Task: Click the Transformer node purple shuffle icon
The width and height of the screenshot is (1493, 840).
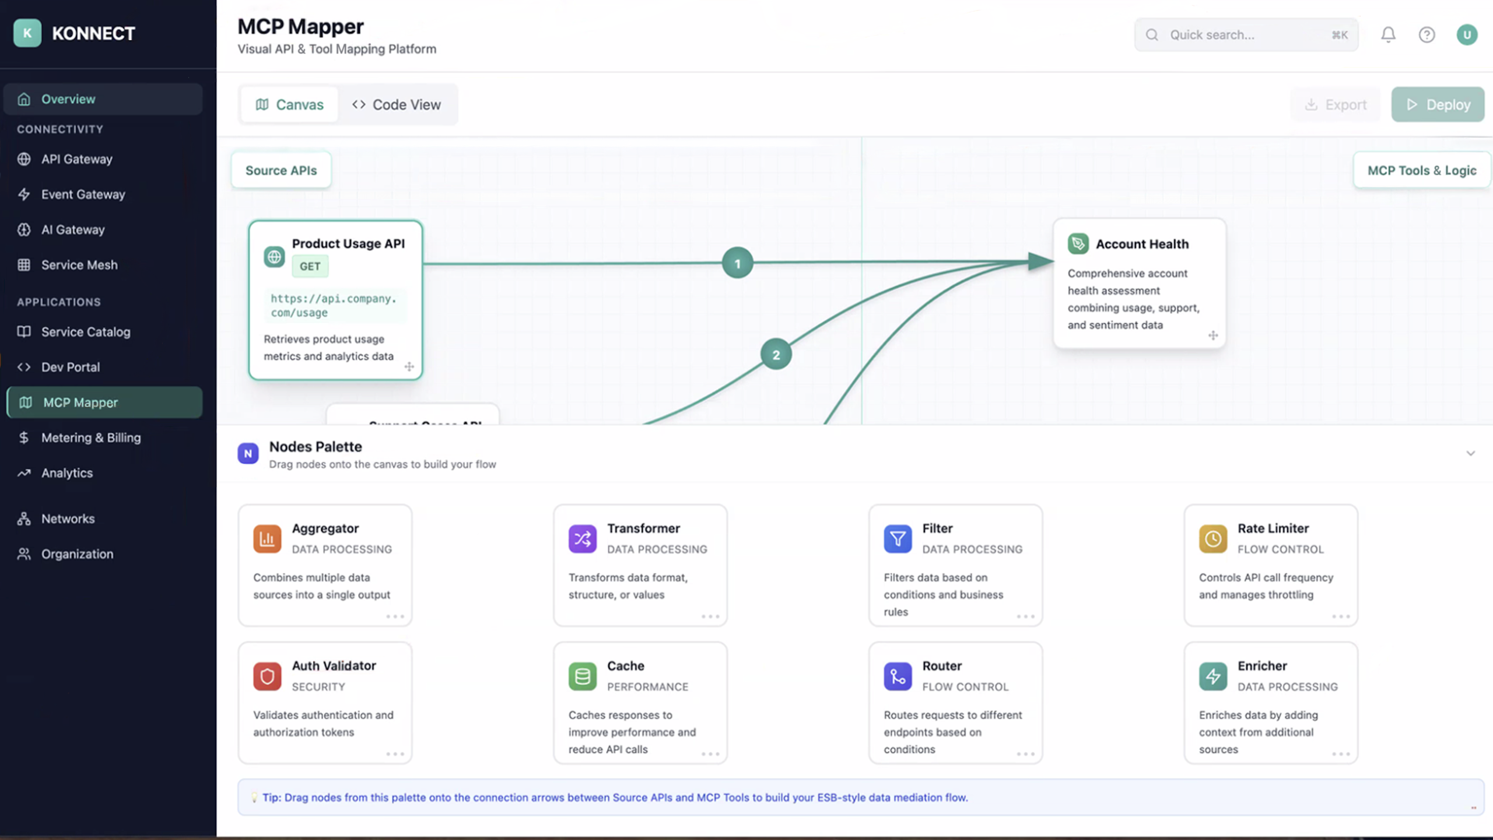Action: [x=582, y=538]
